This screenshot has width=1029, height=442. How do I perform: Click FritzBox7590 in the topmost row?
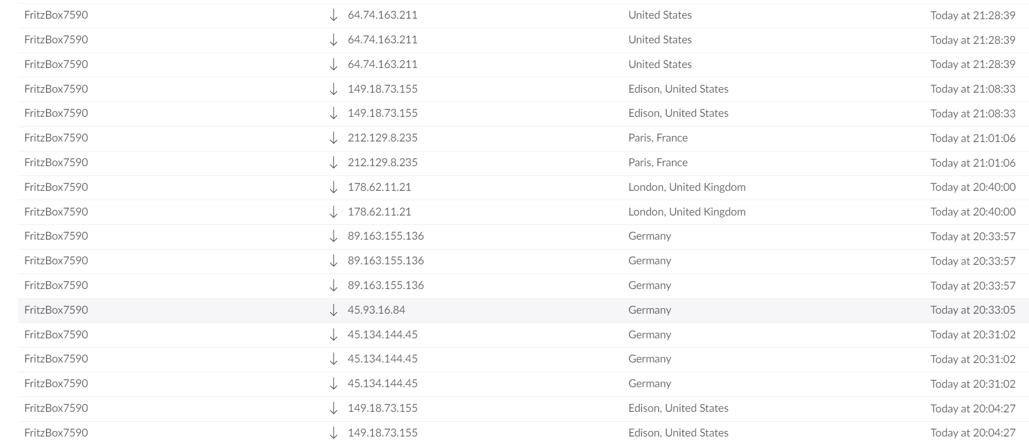[x=56, y=15]
